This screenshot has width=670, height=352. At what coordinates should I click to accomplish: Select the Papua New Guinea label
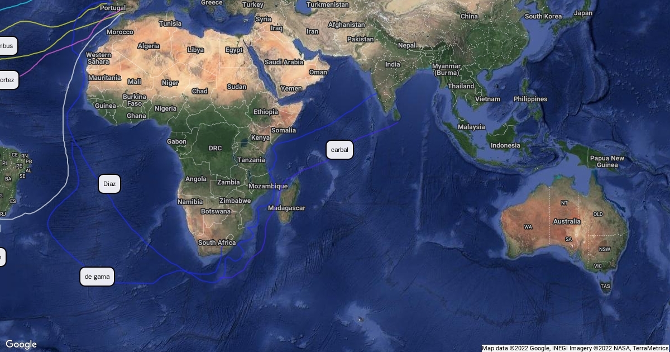click(x=607, y=161)
